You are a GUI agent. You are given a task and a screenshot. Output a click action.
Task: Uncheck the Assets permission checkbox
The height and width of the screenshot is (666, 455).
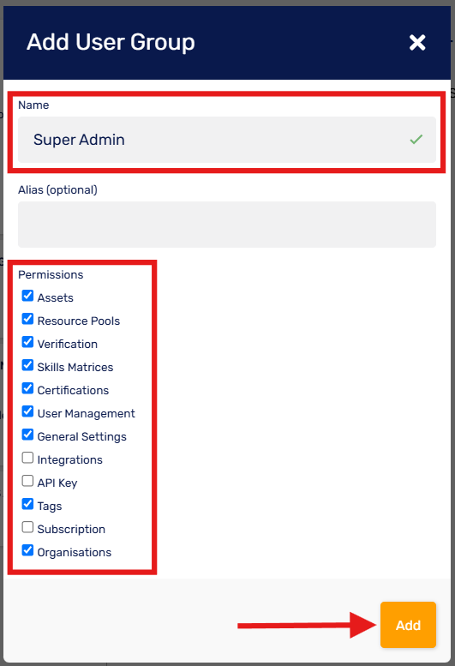[27, 296]
